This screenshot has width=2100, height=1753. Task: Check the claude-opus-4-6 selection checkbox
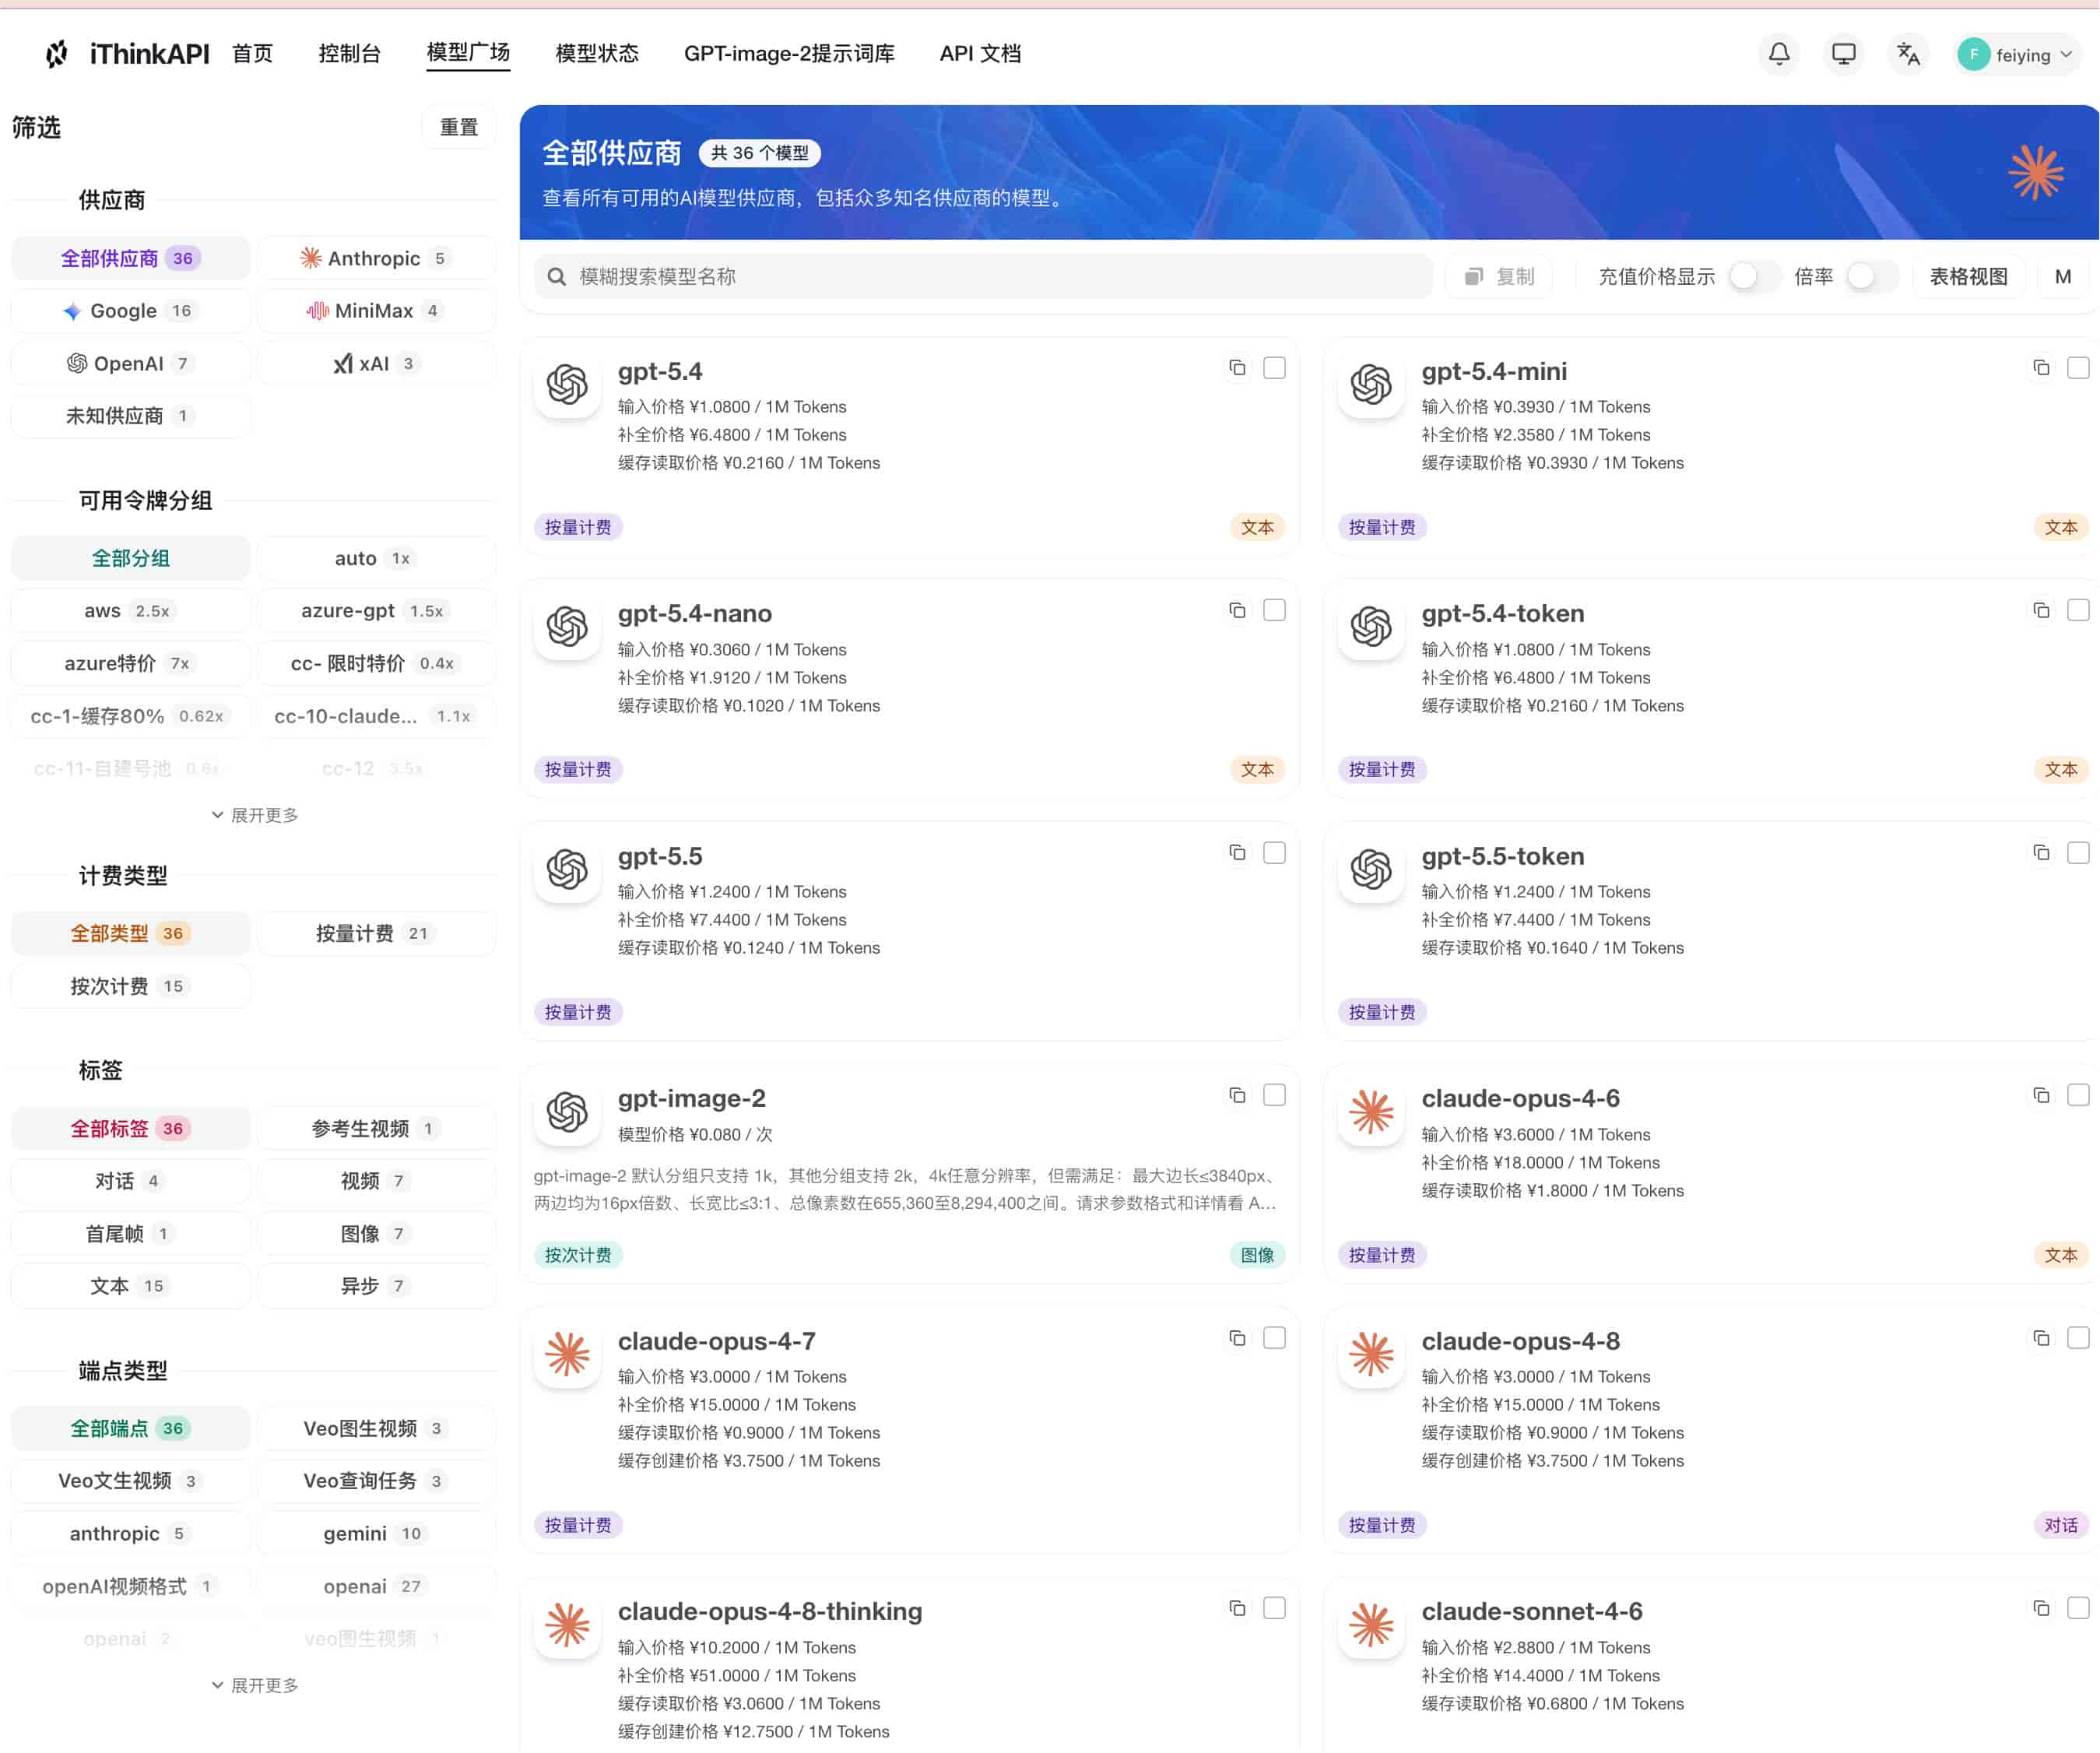pyautogui.click(x=2078, y=1095)
